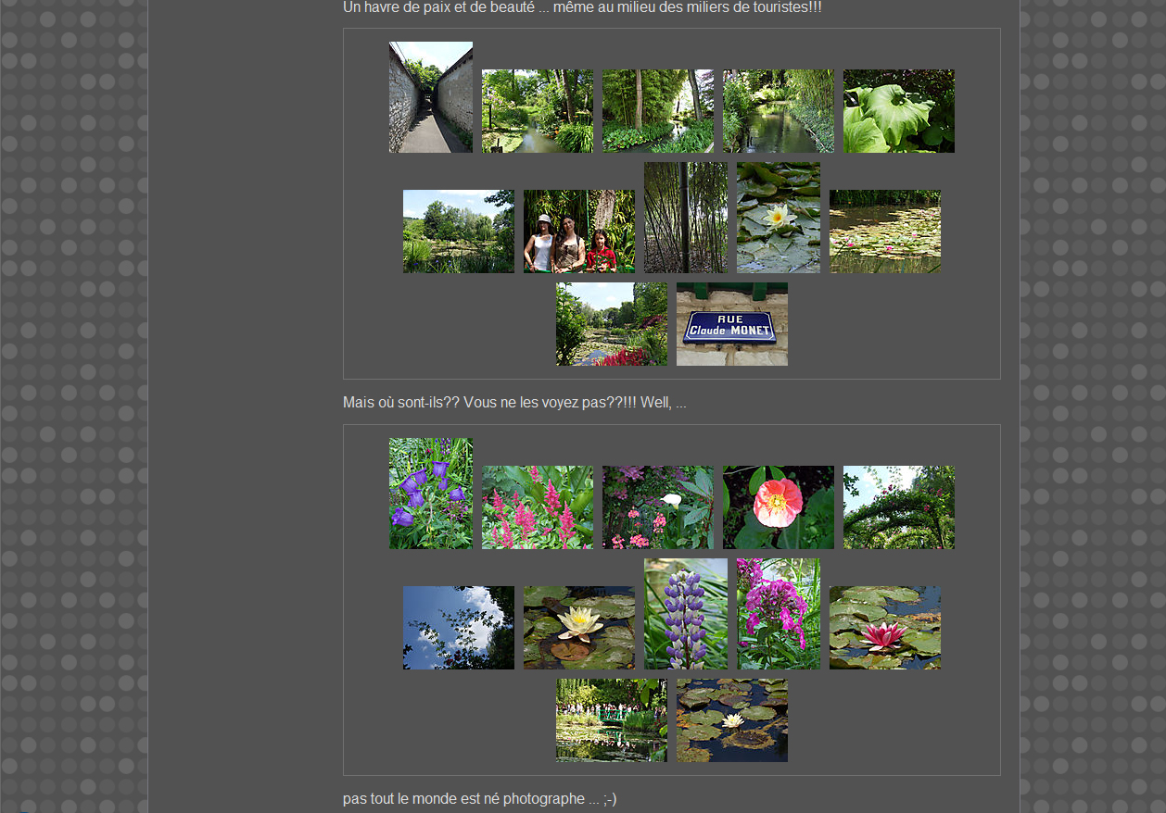View the tall bamboo stalks photo

click(685, 218)
